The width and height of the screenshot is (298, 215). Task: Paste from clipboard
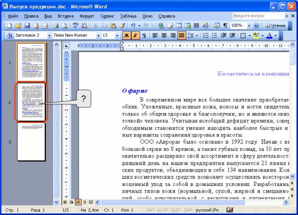pos(113,25)
